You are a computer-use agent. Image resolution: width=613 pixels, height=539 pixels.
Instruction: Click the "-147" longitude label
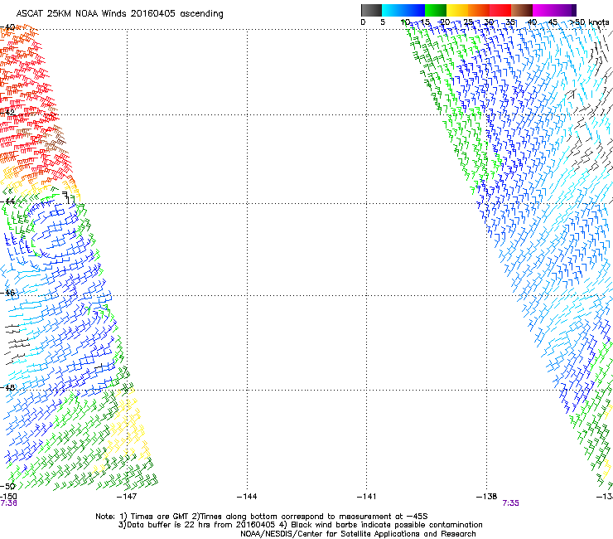[127, 497]
